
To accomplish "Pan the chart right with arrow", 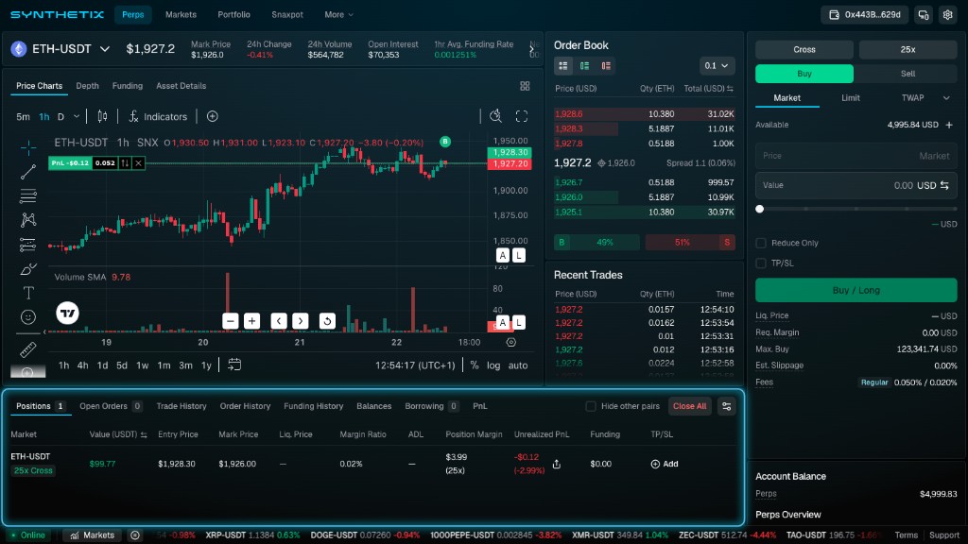I will coord(301,321).
